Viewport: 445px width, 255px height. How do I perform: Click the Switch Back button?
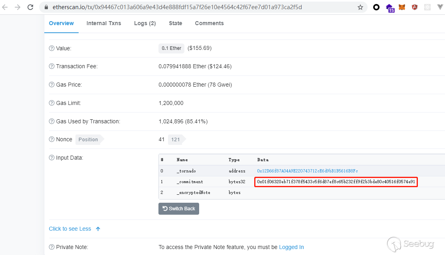coord(179,209)
